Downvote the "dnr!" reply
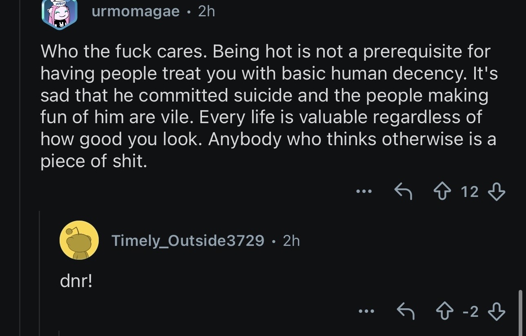526x336 pixels. pyautogui.click(x=496, y=312)
